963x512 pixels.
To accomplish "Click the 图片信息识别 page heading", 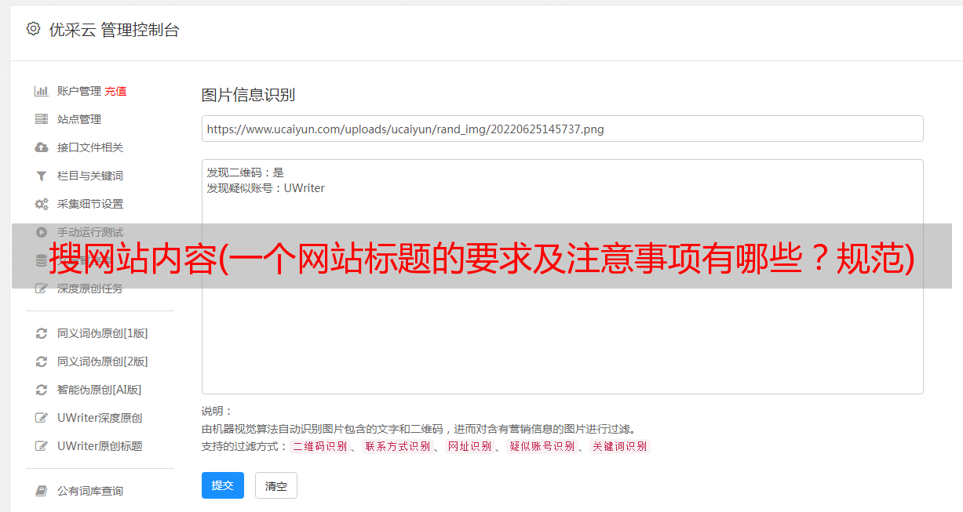I will 248,95.
